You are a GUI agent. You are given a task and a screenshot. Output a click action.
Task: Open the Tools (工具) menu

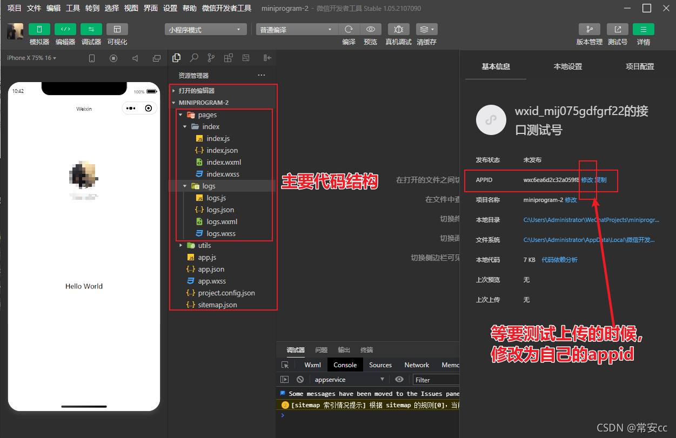click(73, 8)
